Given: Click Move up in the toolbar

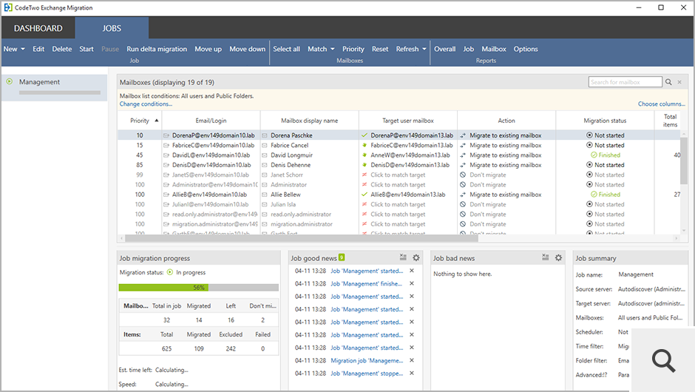Looking at the screenshot, I should pos(208,49).
